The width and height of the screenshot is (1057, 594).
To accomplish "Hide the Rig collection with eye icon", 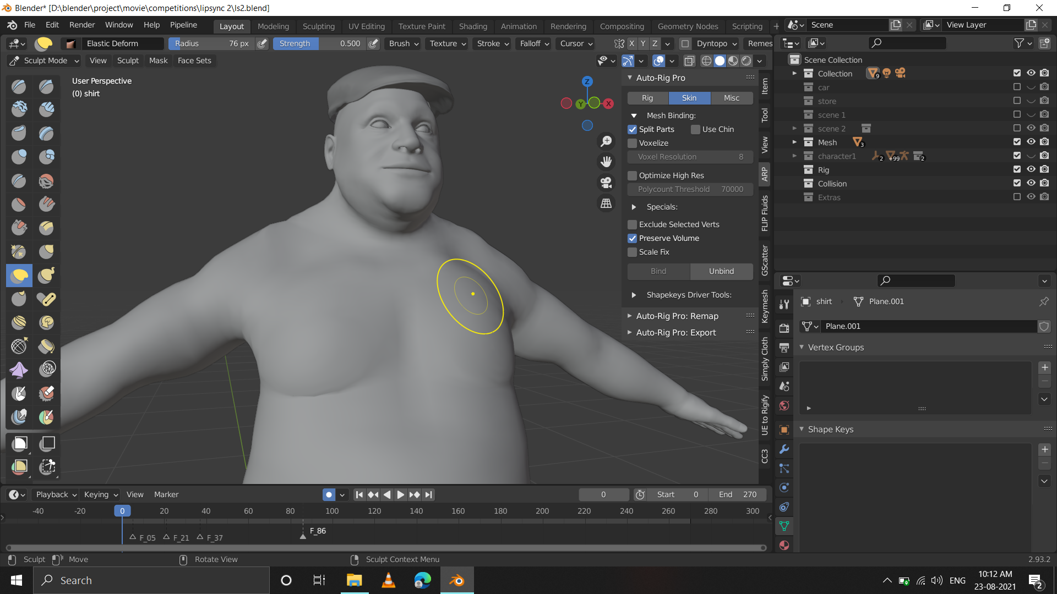I will tap(1031, 169).
